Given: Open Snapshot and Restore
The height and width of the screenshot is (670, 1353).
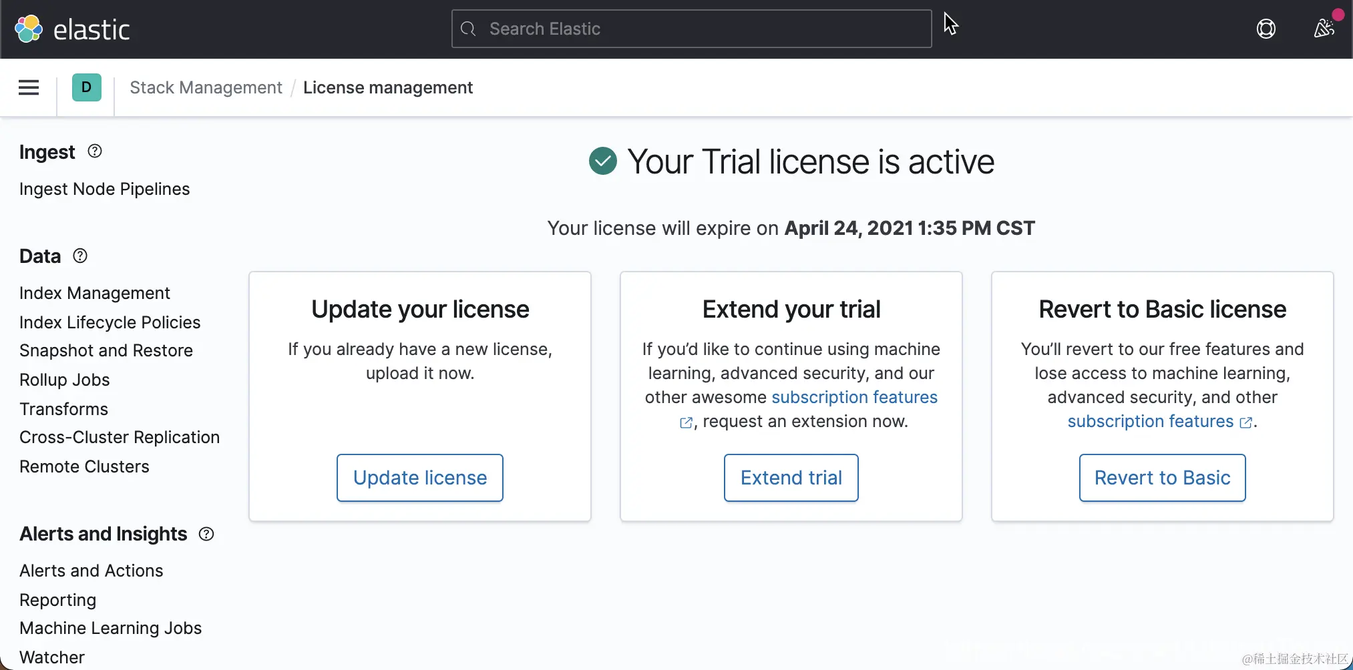Looking at the screenshot, I should tap(106, 350).
